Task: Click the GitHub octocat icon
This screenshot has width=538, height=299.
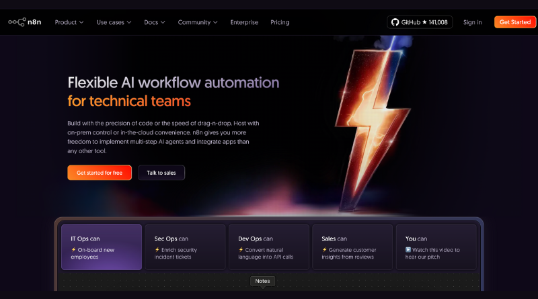Action: click(395, 22)
